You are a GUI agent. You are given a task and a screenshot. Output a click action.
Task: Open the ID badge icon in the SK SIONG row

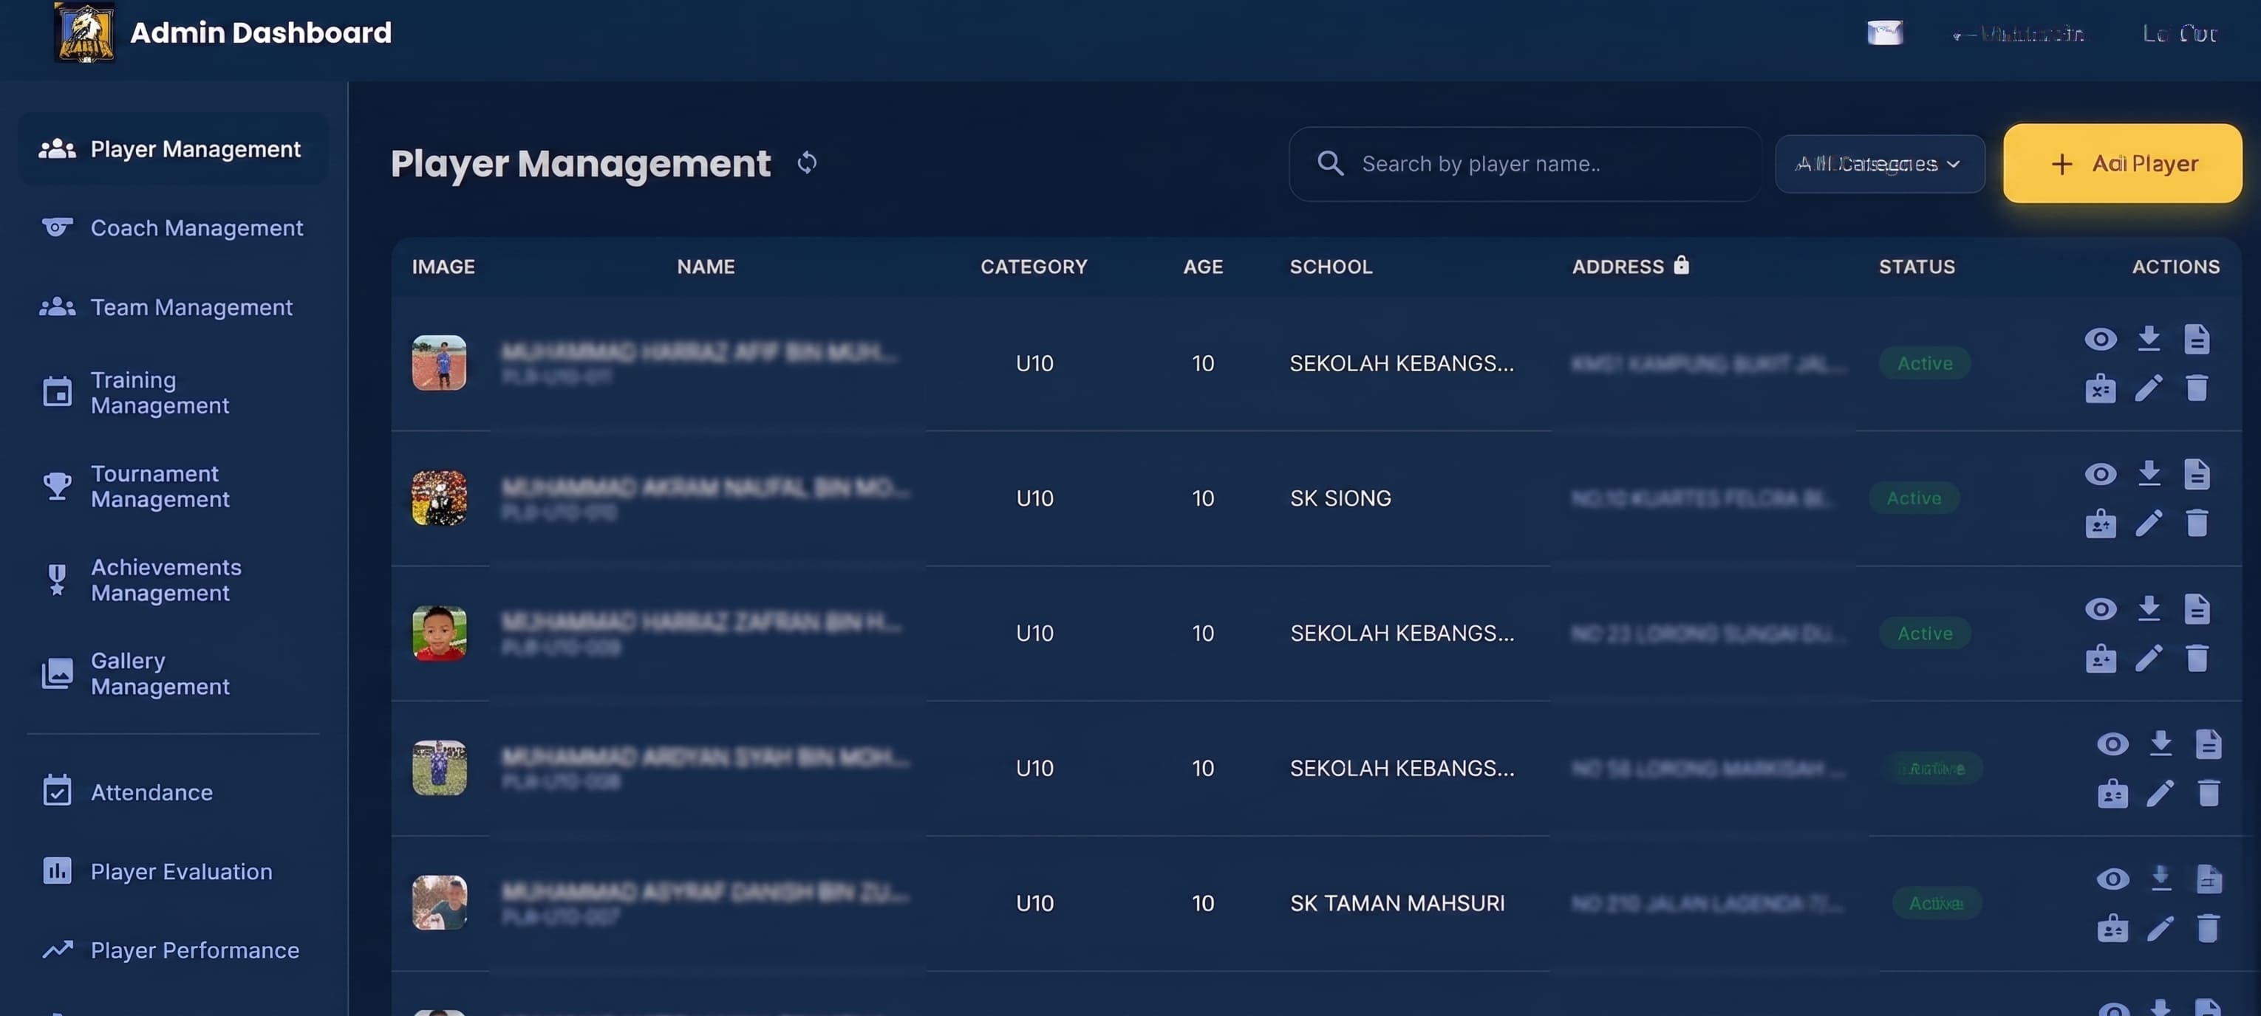[2101, 523]
